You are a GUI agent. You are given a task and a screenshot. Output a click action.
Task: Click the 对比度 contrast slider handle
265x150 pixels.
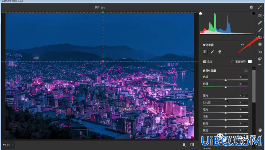(226, 106)
